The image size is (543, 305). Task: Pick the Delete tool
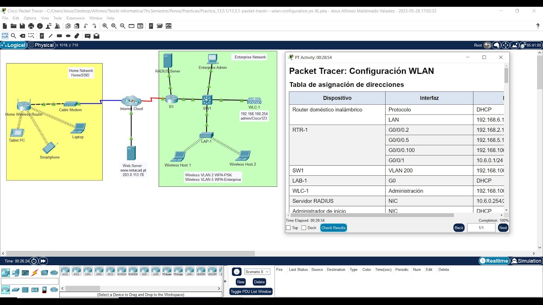[x=22, y=36]
